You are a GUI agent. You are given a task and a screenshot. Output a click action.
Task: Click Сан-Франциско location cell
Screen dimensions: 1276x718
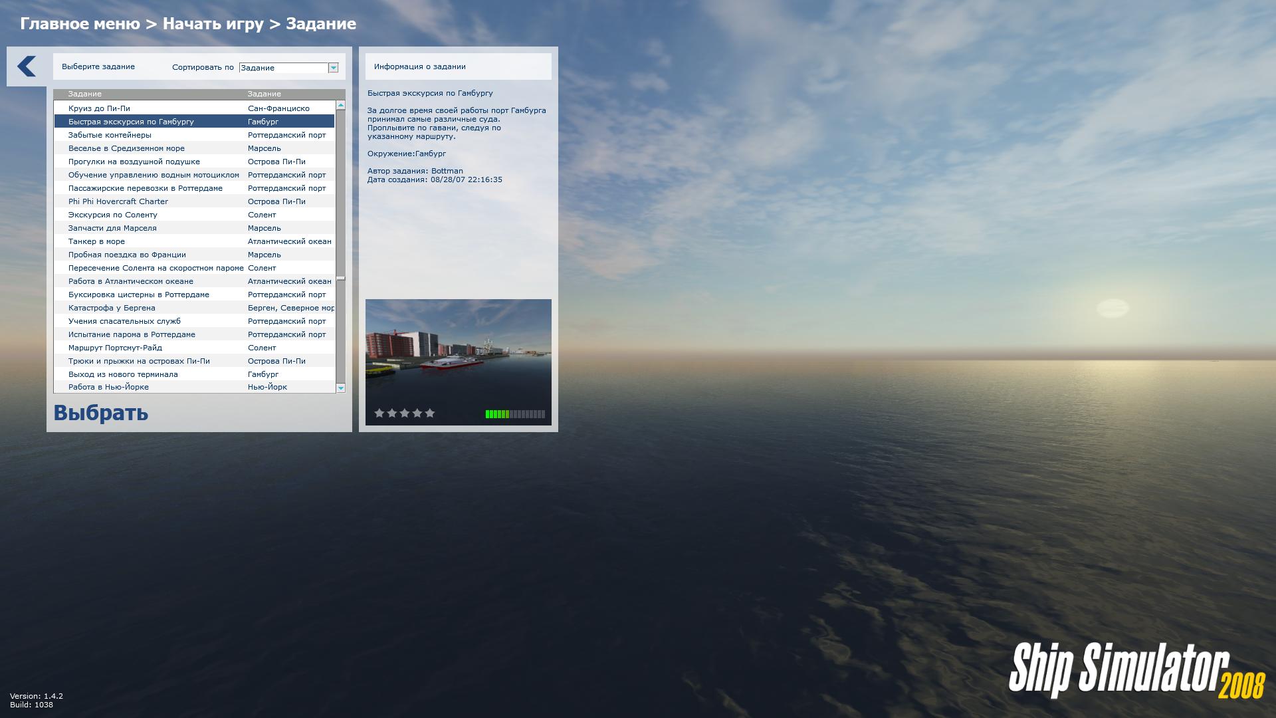click(x=278, y=108)
